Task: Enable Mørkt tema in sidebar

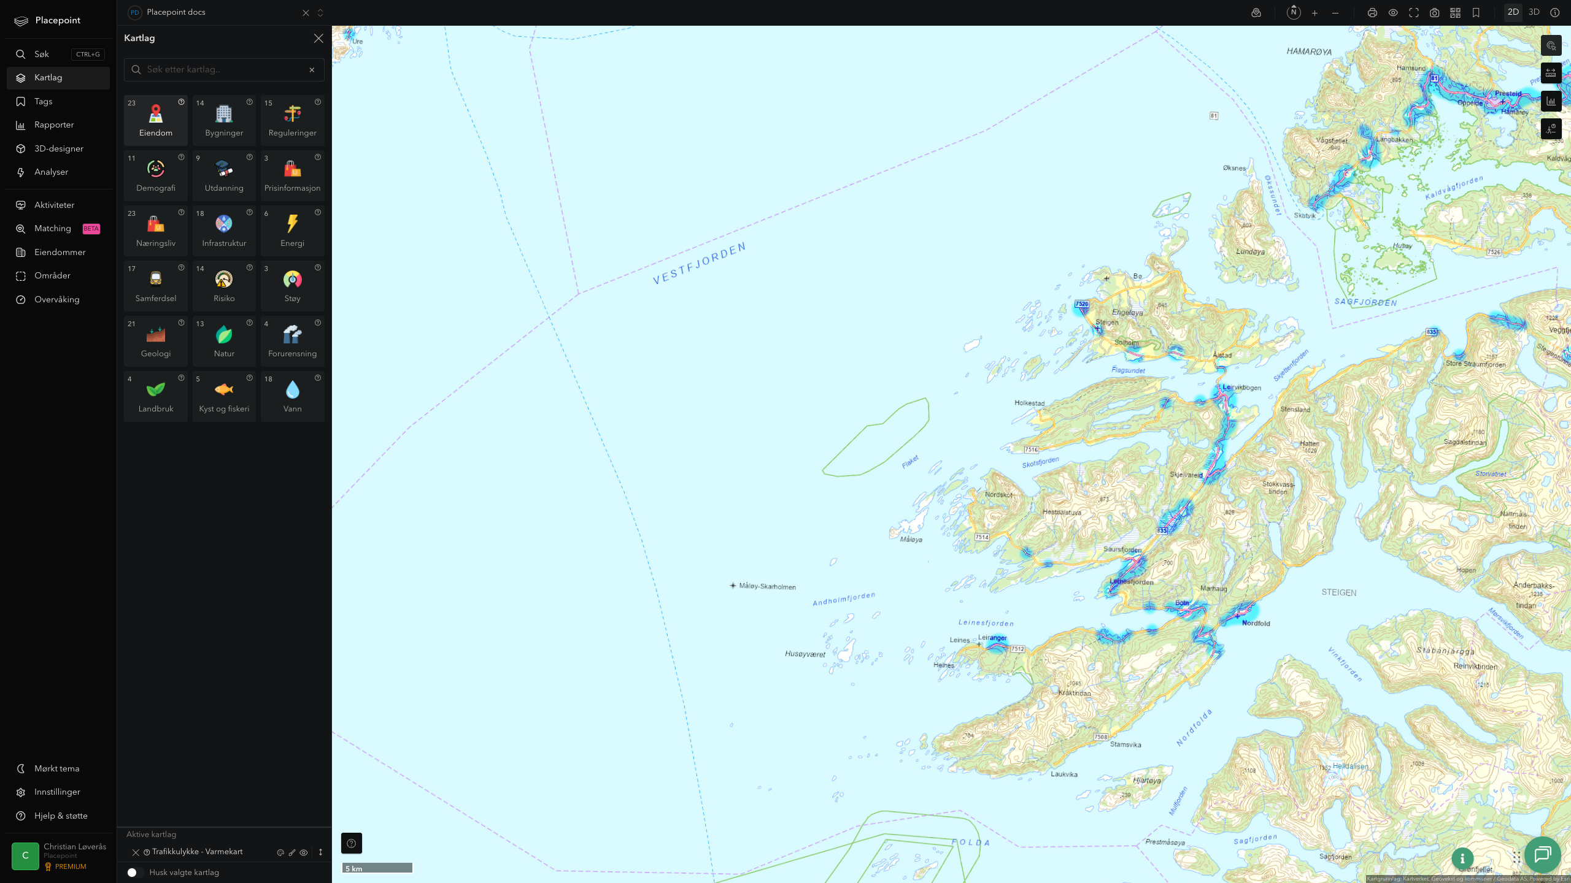Action: [58, 768]
